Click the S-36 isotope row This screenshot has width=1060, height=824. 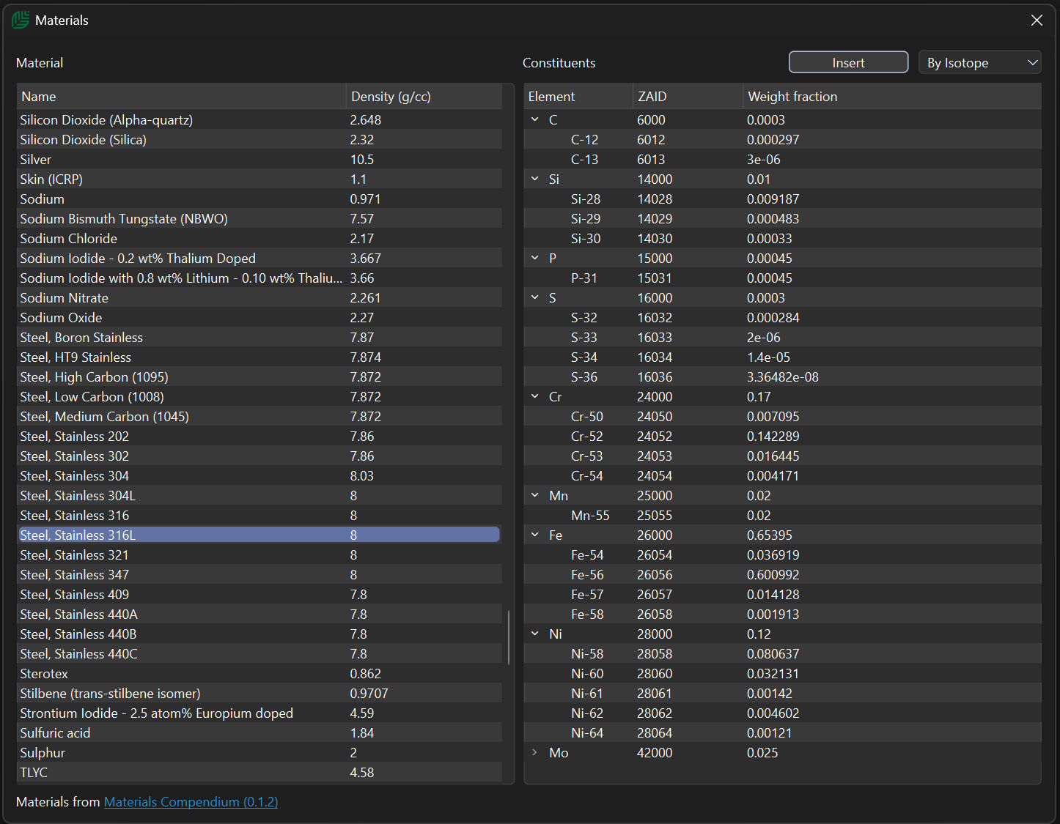click(782, 376)
